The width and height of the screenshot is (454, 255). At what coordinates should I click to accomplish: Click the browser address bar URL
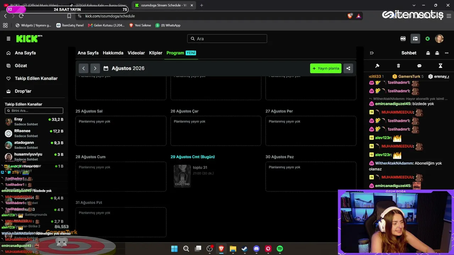(110, 16)
